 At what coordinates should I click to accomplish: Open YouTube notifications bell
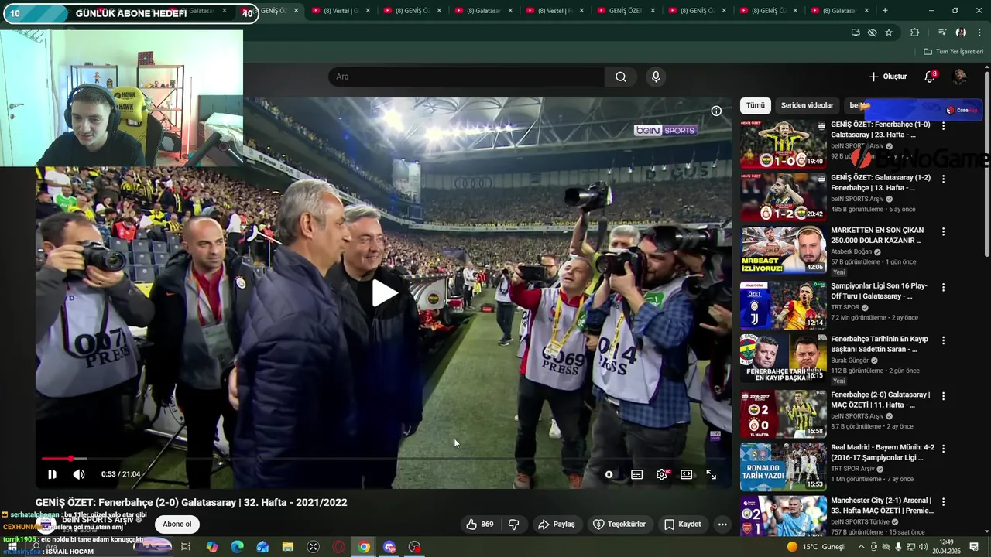(x=930, y=77)
